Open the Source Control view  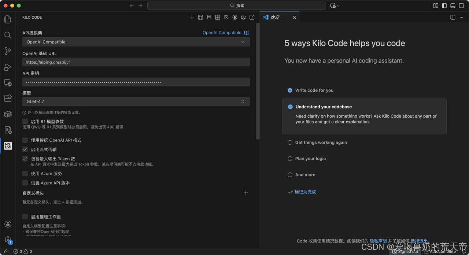click(8, 51)
